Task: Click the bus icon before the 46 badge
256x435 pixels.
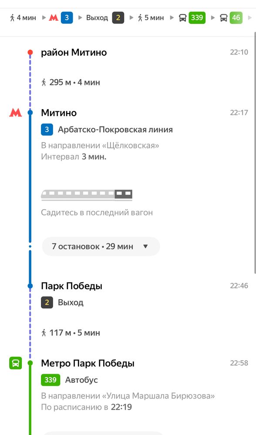Action: [x=223, y=18]
